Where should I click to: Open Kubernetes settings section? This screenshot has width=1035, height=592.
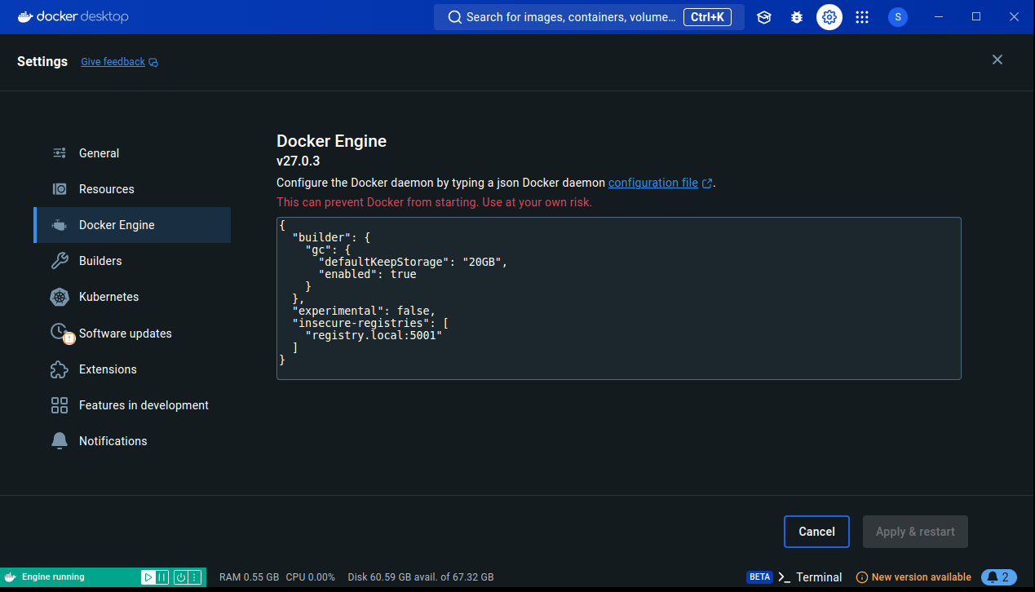coord(132,297)
